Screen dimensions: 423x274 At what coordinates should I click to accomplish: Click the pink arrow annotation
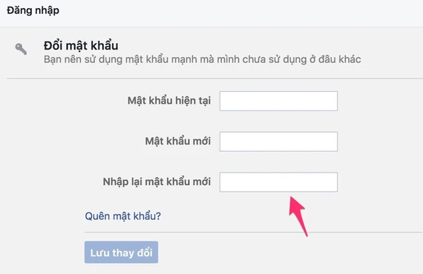coord(298,216)
